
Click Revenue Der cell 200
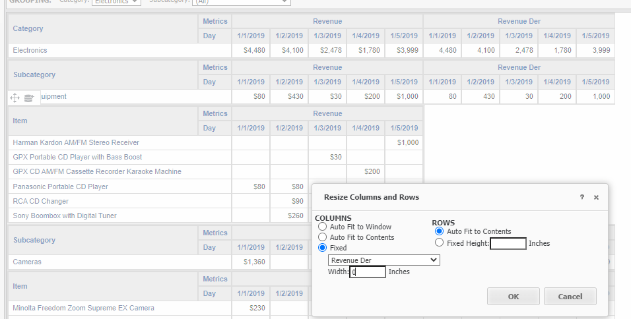557,96
